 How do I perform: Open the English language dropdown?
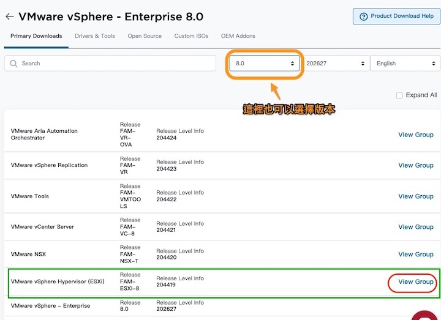click(x=405, y=63)
